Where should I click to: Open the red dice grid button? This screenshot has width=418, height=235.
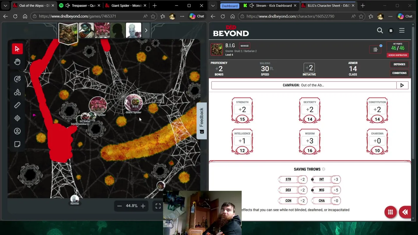point(390,212)
